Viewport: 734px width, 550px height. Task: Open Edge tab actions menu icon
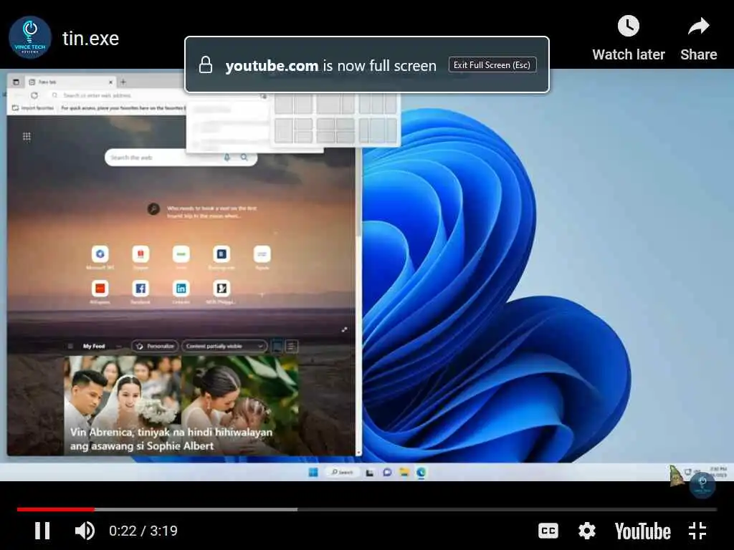[16, 82]
